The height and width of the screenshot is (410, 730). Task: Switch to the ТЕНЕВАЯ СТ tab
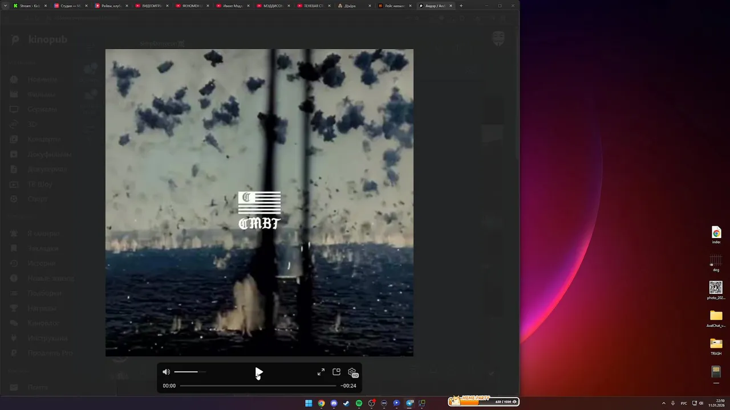[x=314, y=6]
